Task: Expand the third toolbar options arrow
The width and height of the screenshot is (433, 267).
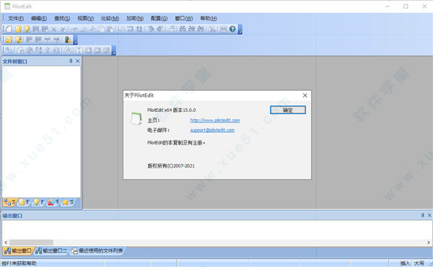Action: tap(113, 51)
